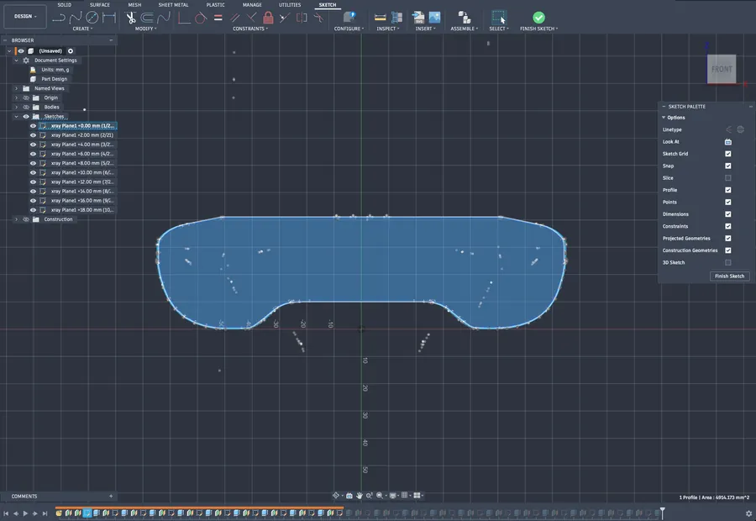Jump to the timeline beginning

tap(6, 513)
